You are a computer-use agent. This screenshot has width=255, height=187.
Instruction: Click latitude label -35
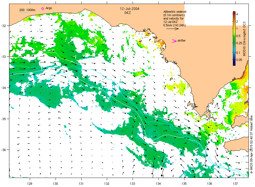pyautogui.click(x=4, y=119)
